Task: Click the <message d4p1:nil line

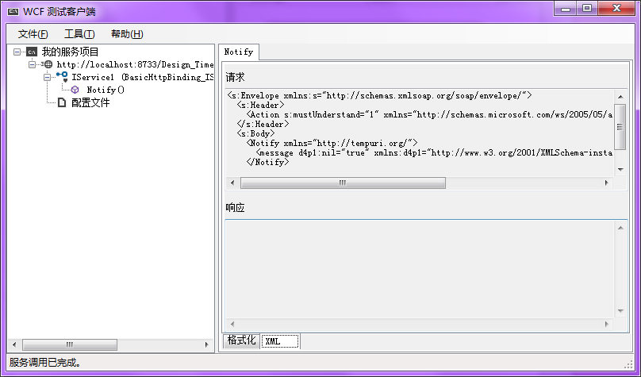Action: (x=434, y=153)
